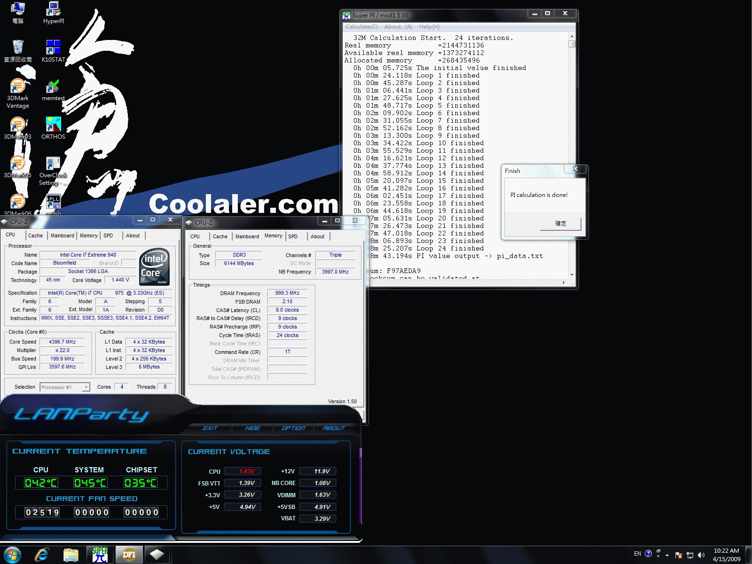Click the Windows Start orb
This screenshot has height=564, width=752.
(12, 555)
